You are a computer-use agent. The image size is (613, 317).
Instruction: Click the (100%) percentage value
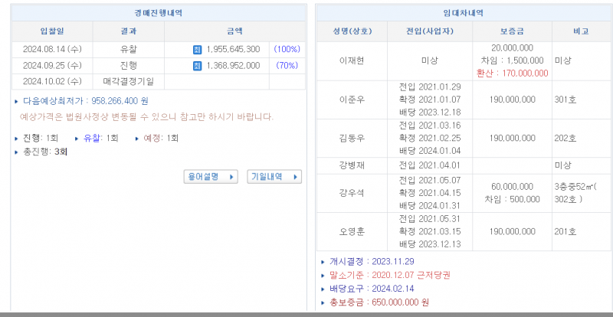pos(287,49)
